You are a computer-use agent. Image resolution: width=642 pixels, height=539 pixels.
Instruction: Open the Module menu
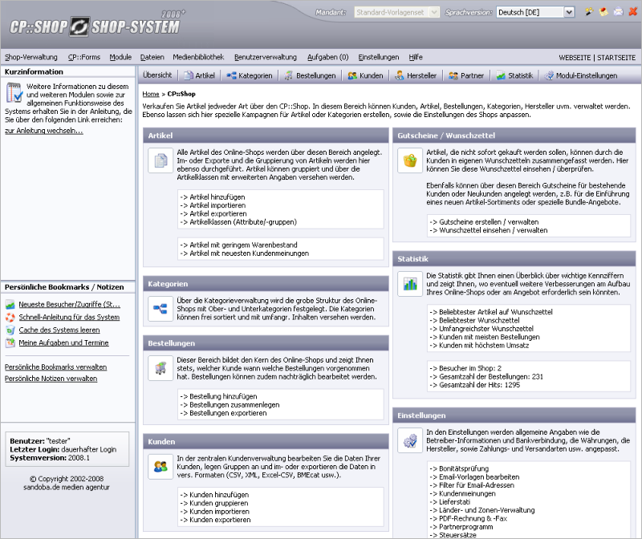pos(120,57)
